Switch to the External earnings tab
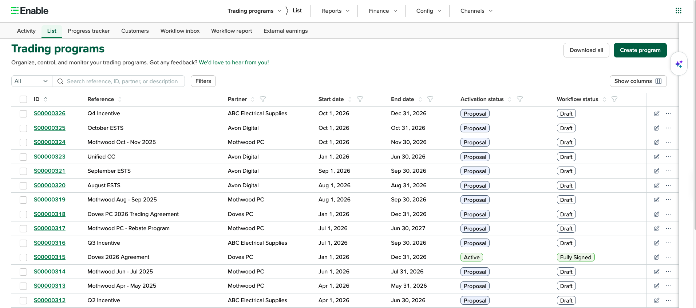The width and height of the screenshot is (696, 308). click(x=286, y=31)
